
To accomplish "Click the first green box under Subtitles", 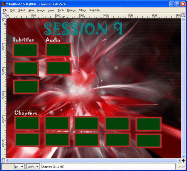I will tap(25, 50).
